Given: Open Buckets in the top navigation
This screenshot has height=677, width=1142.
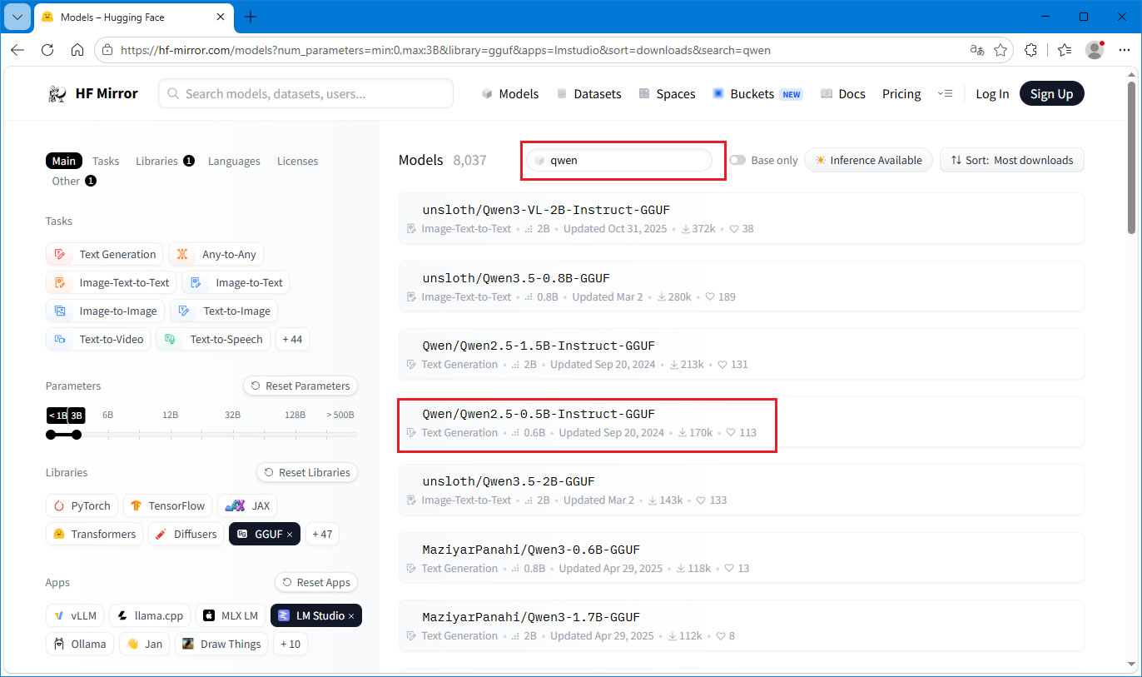Looking at the screenshot, I should coord(757,94).
